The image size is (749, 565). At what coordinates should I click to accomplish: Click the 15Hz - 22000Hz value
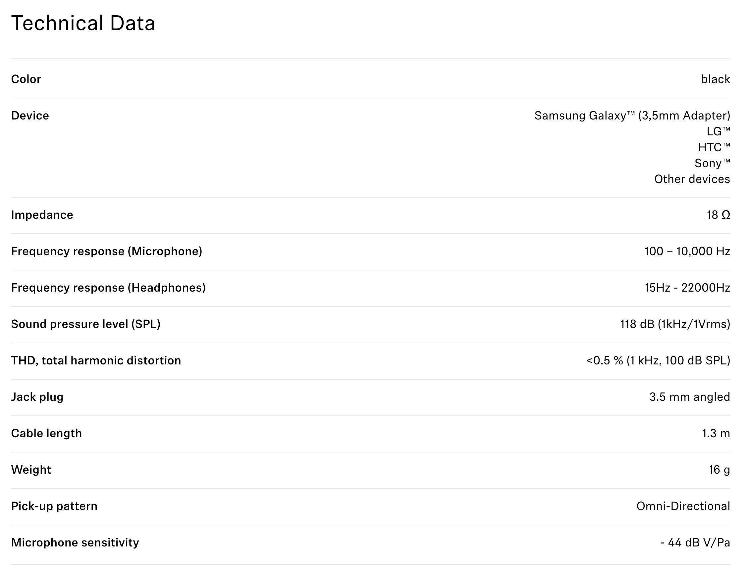click(687, 288)
